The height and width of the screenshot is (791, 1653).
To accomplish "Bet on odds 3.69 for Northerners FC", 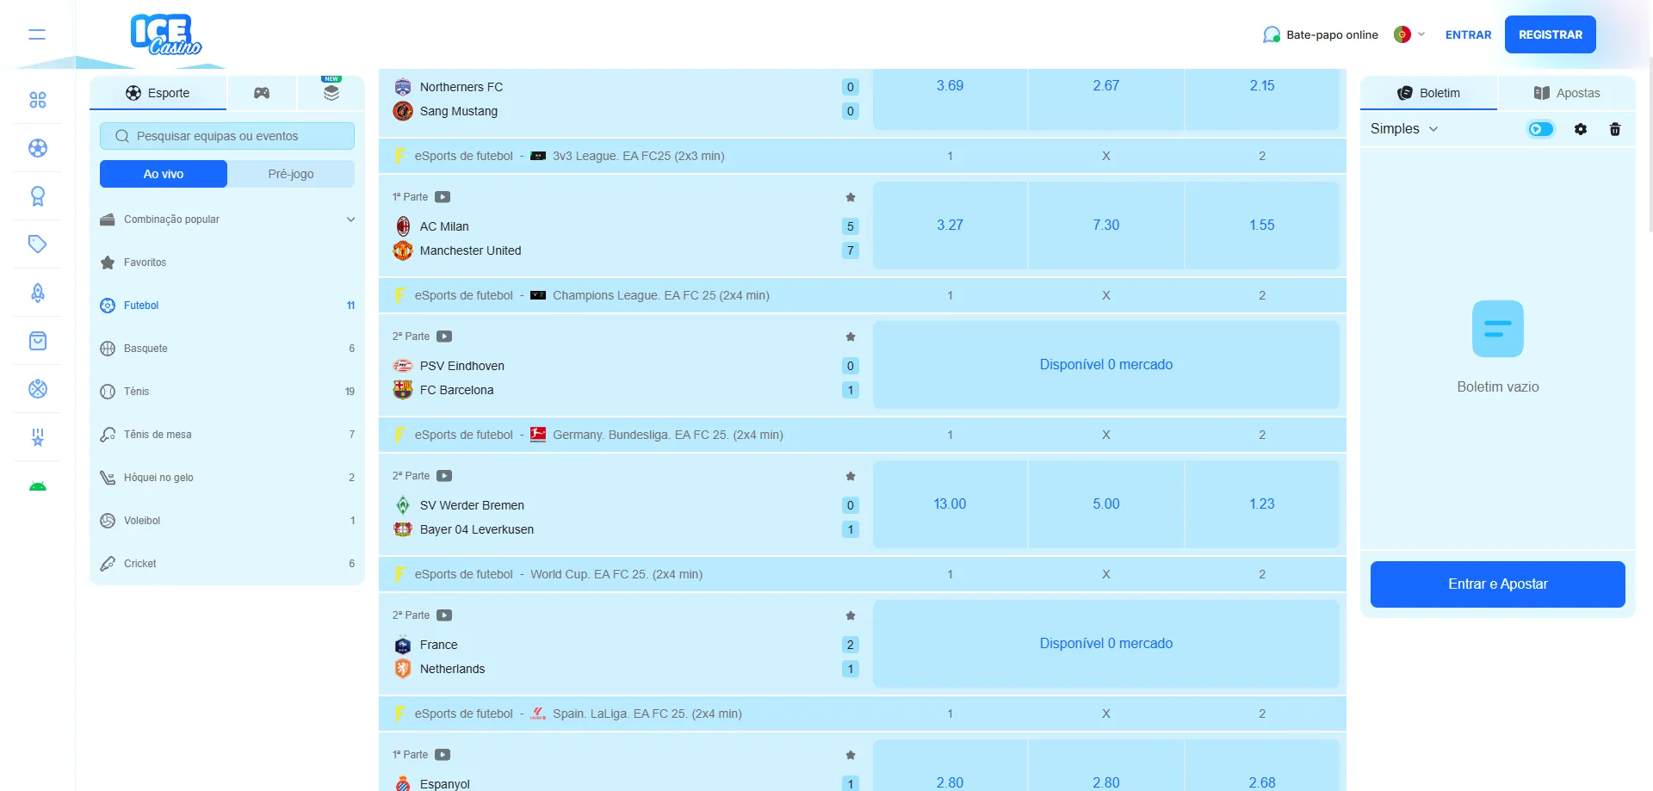I will click(x=950, y=98).
